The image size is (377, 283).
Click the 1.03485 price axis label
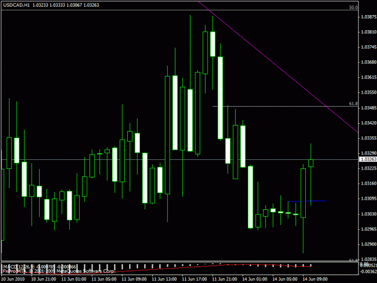[x=369, y=108]
